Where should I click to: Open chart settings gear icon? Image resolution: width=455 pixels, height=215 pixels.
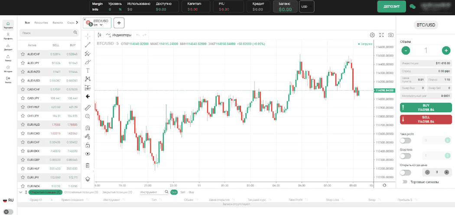[x=372, y=35]
